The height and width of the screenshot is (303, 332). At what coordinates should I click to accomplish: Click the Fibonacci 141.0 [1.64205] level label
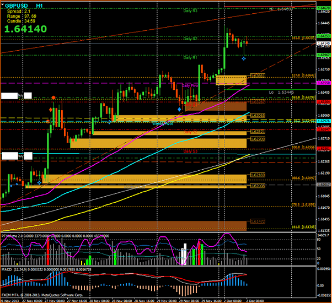click(x=304, y=38)
